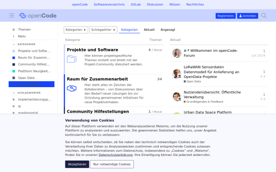Open the LoRaWAN Sensordaten Datenmodell topic

tap(212, 72)
